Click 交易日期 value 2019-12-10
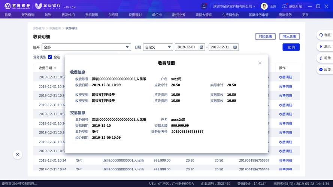Viewport: 333px width, 187px height. (x=101, y=126)
